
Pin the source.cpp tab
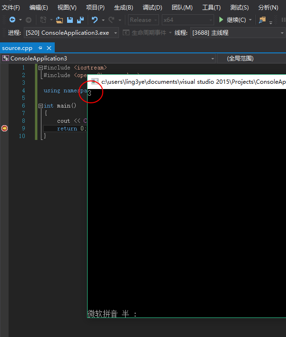pos(40,48)
